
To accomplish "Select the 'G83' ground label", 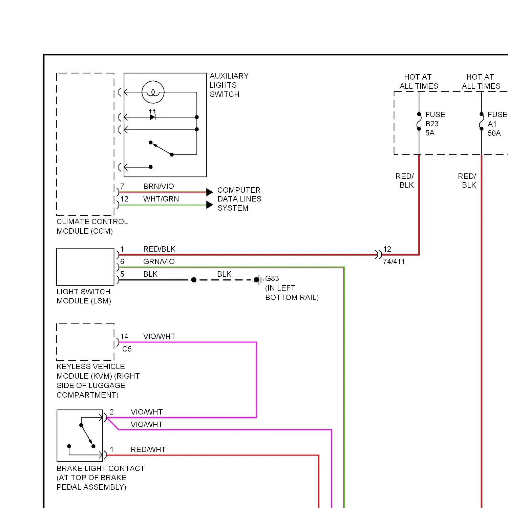I will point(272,278).
